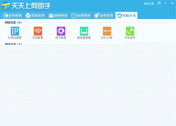Launch 拨号配置 dial-up configuration

[61, 31]
